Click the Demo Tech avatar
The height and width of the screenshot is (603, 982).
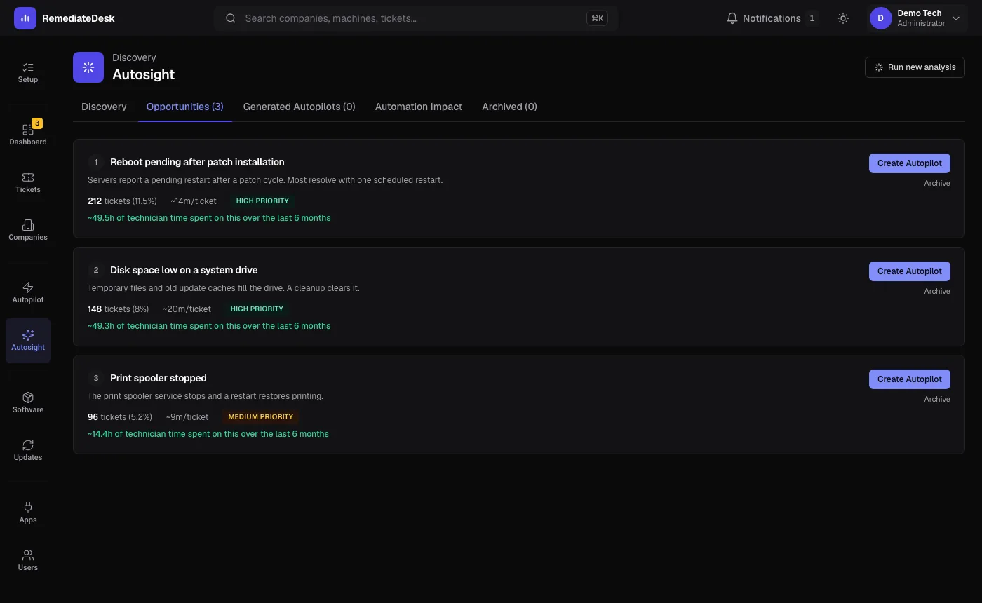pos(881,18)
